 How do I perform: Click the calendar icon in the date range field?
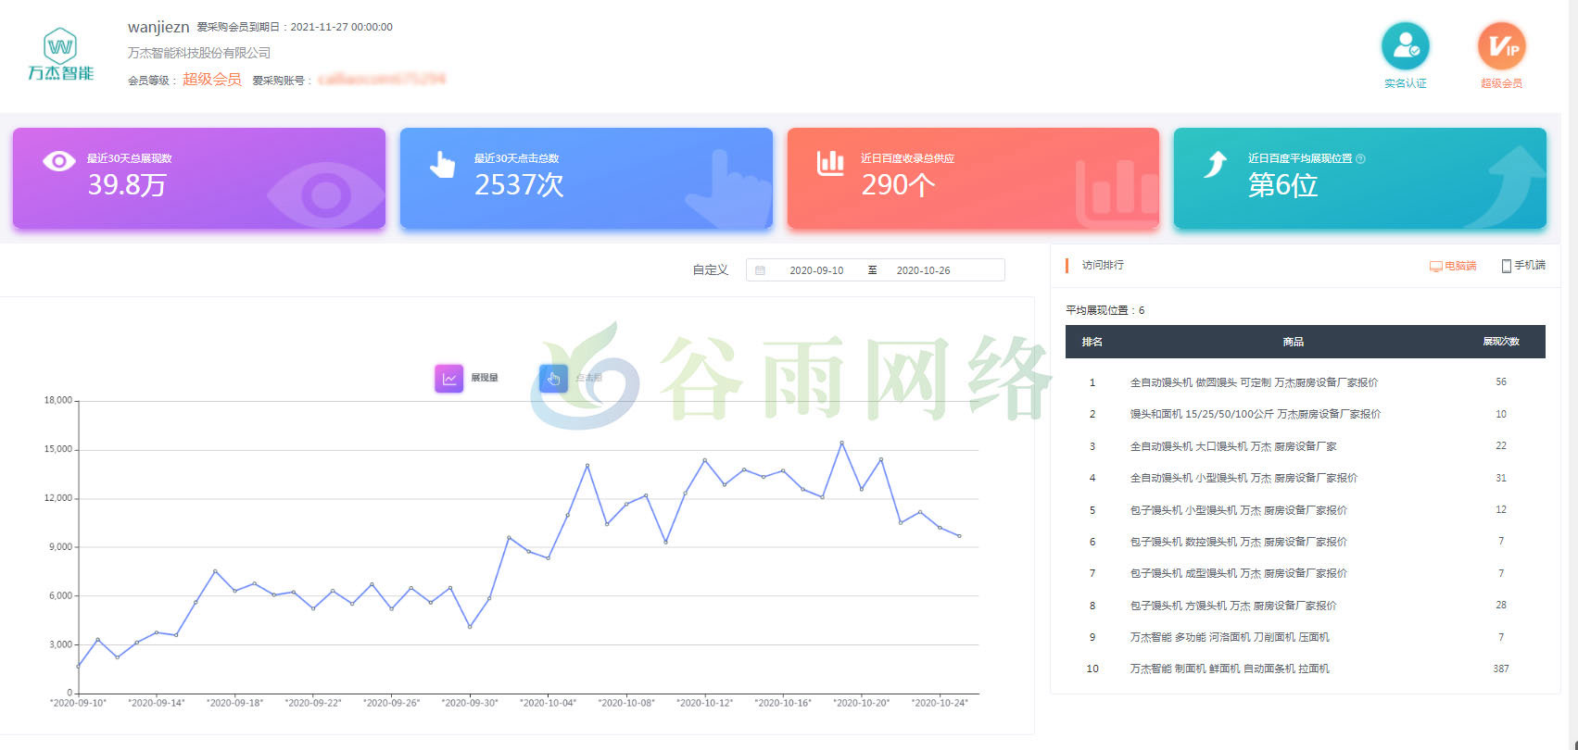pyautogui.click(x=760, y=270)
